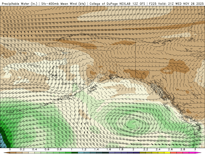The width and height of the screenshot is (205, 154).
Task: Pick the brown swatch at legend value 0
Action: pos(13,153)
